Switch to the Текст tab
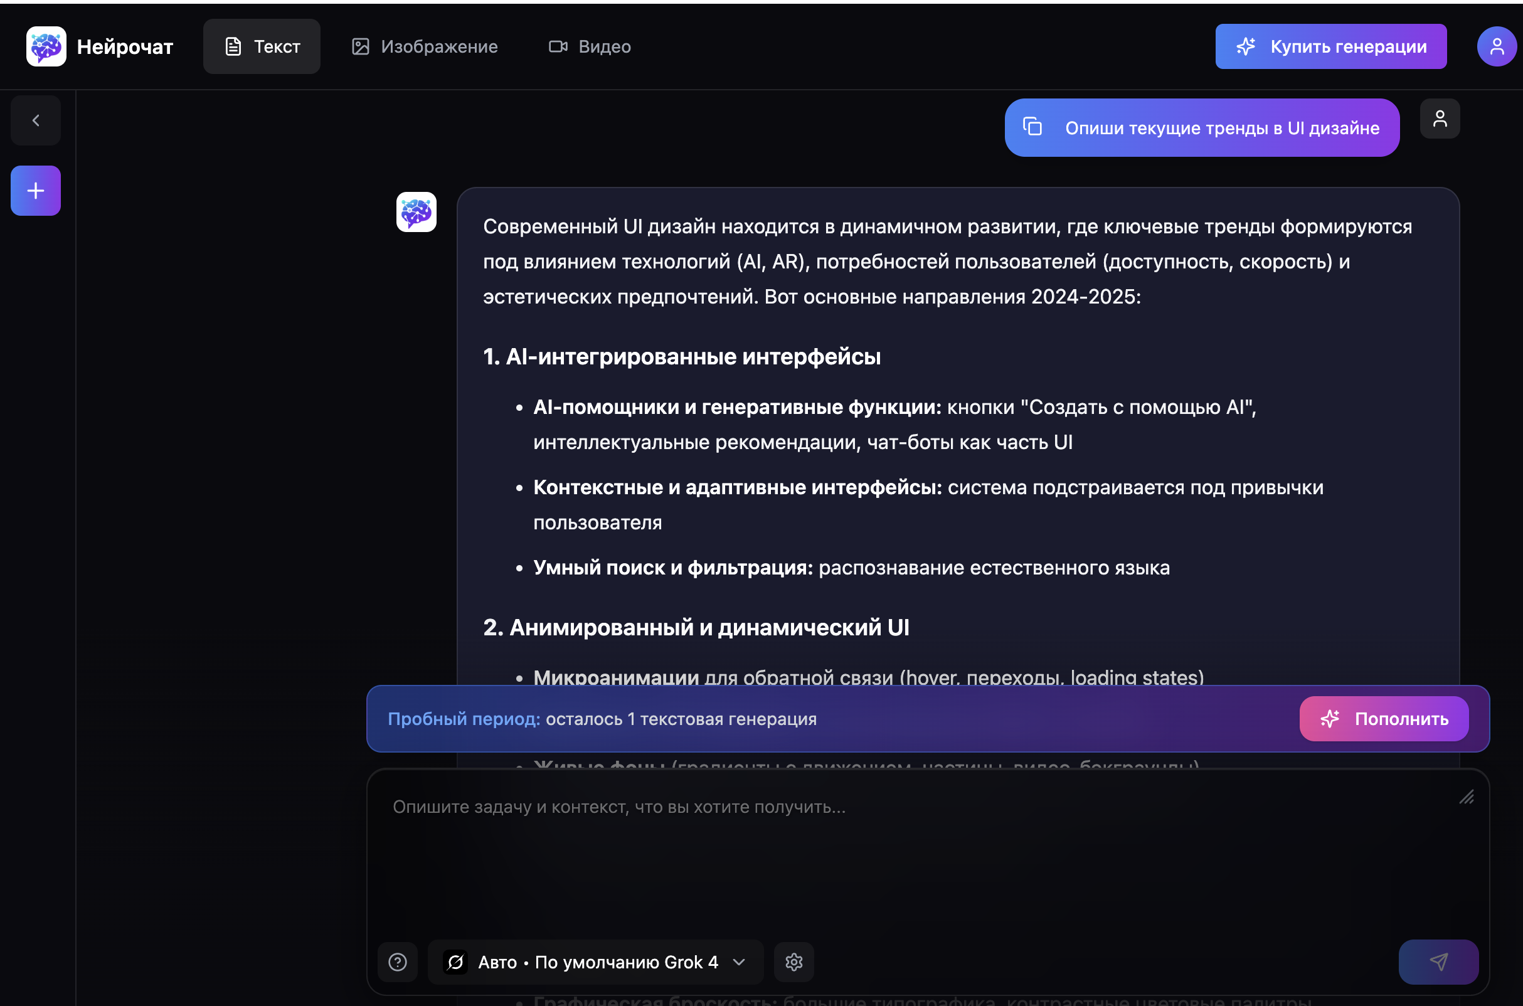1523x1006 pixels. [262, 46]
